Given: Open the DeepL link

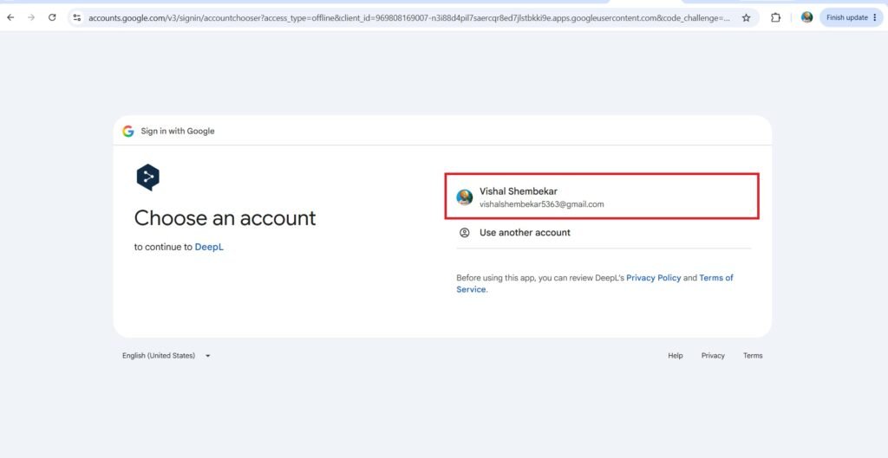Looking at the screenshot, I should (x=209, y=247).
